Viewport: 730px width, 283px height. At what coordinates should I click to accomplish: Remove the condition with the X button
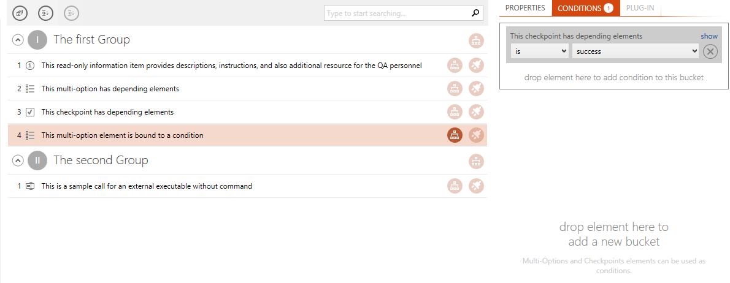(710, 51)
